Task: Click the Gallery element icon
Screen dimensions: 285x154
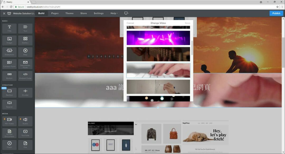Action: click(25, 40)
